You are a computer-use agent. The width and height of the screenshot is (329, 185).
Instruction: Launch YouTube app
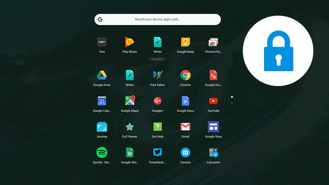point(213,101)
